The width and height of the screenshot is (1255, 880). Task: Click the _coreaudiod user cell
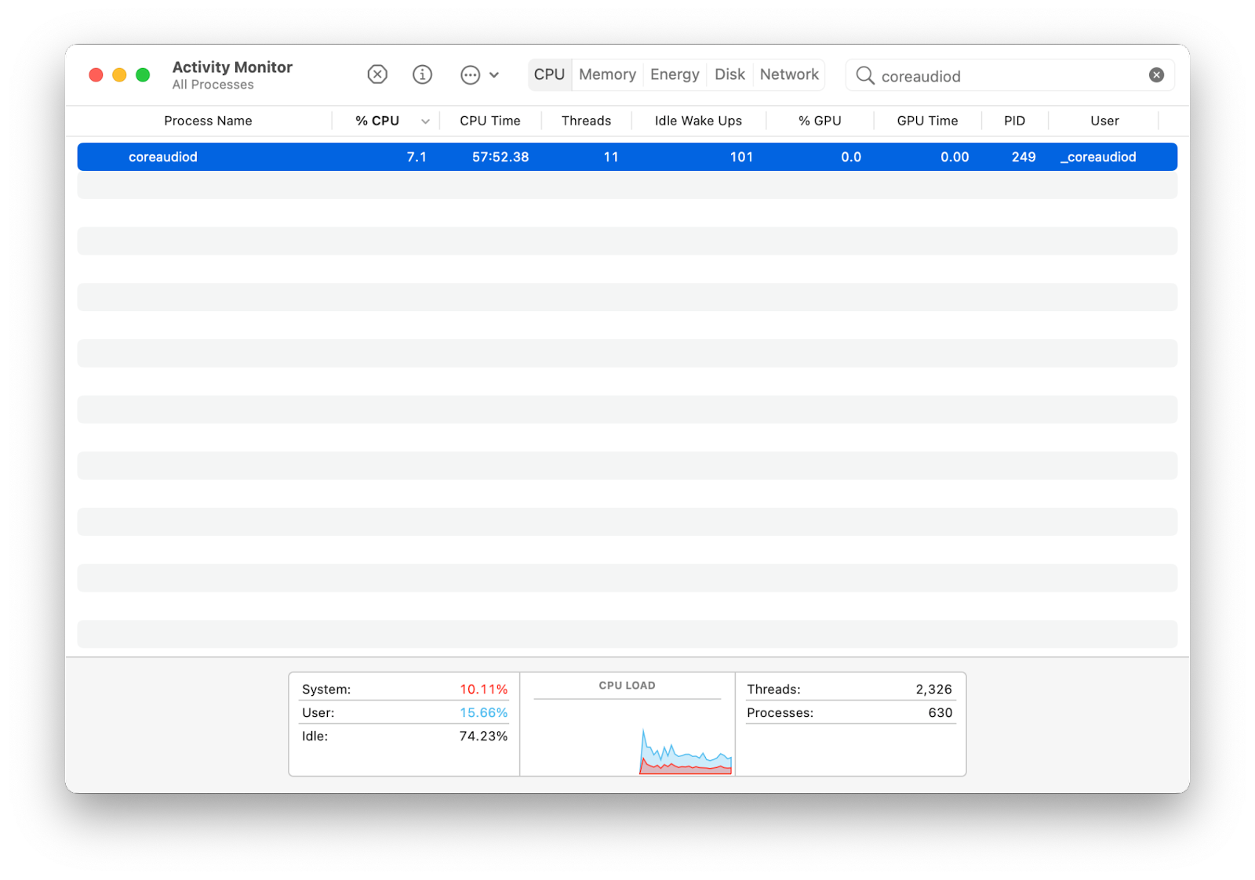[1098, 157]
